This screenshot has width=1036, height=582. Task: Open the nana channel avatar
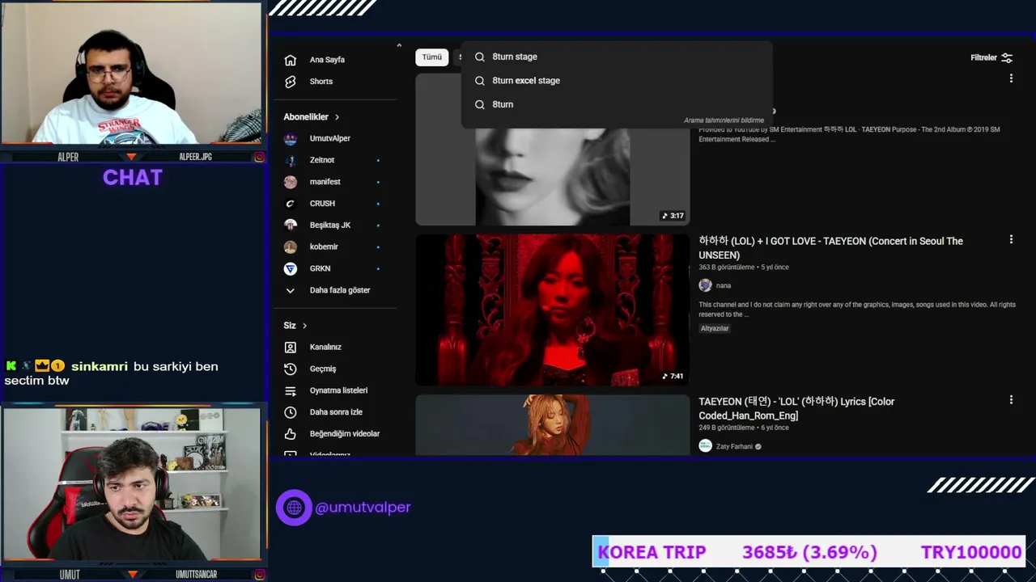[705, 285]
